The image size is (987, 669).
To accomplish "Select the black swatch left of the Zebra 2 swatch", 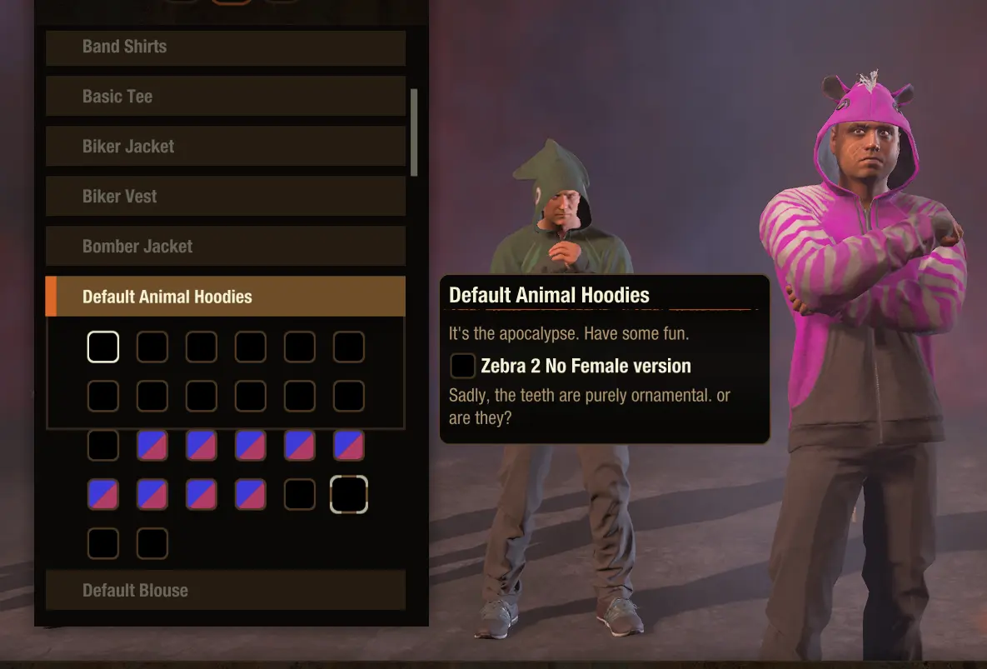I will (300, 494).
